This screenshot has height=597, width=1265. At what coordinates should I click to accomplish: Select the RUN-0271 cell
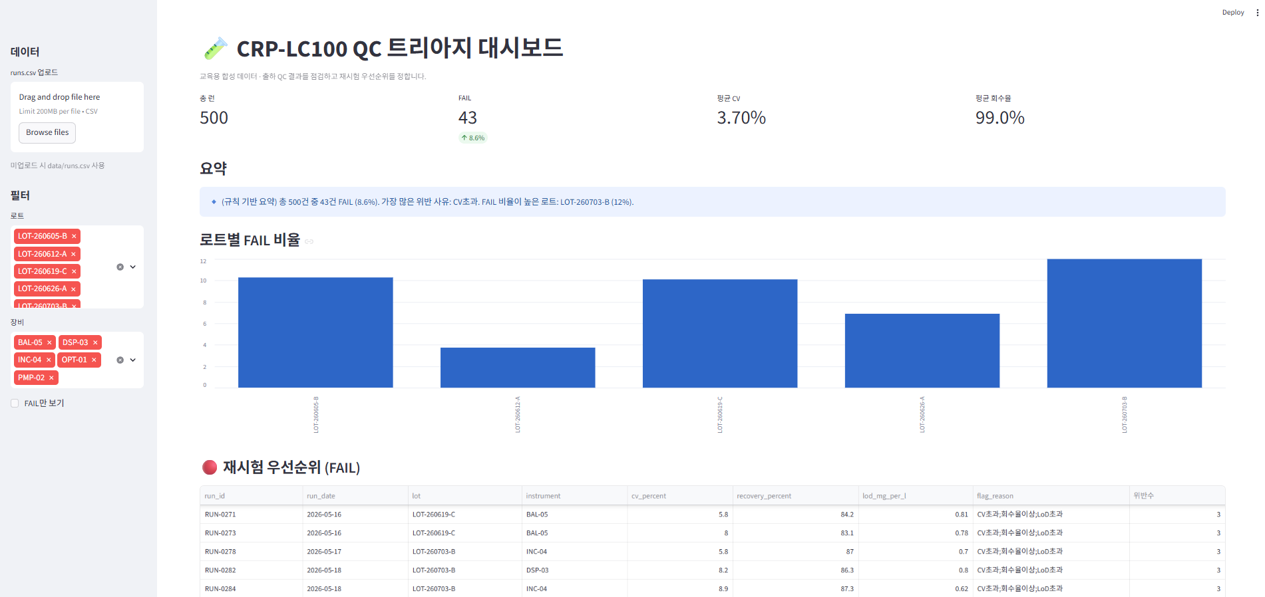tap(251, 515)
